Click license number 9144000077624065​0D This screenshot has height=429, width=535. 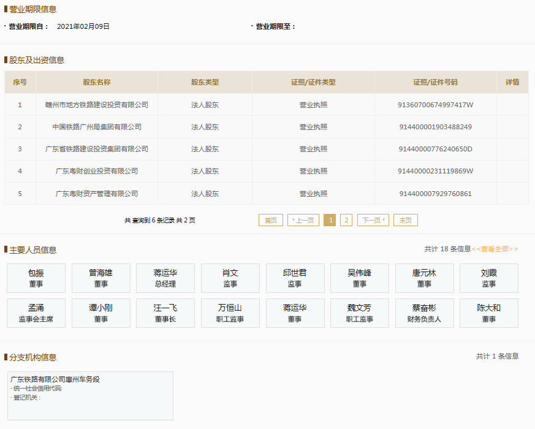point(436,149)
